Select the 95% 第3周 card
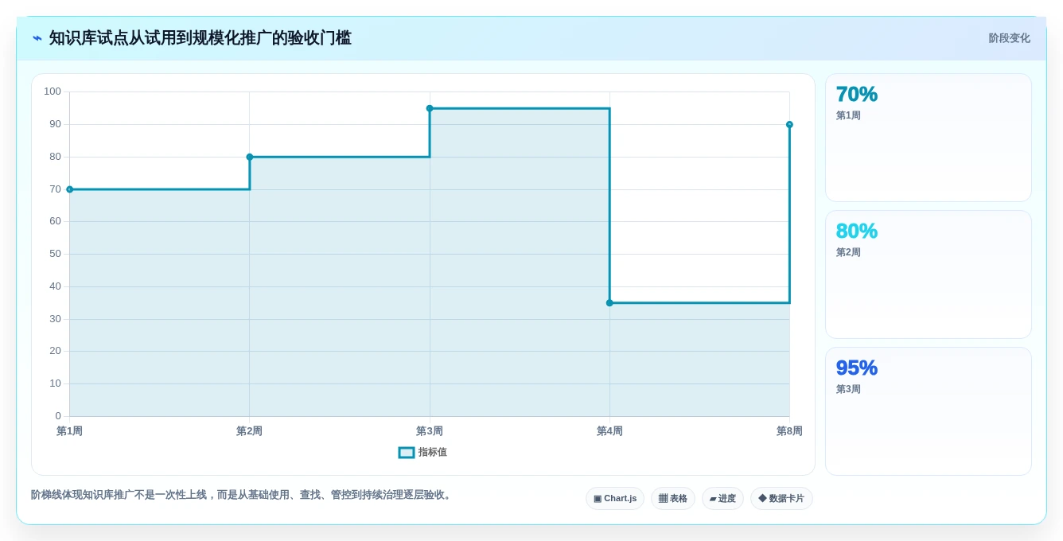 click(929, 411)
